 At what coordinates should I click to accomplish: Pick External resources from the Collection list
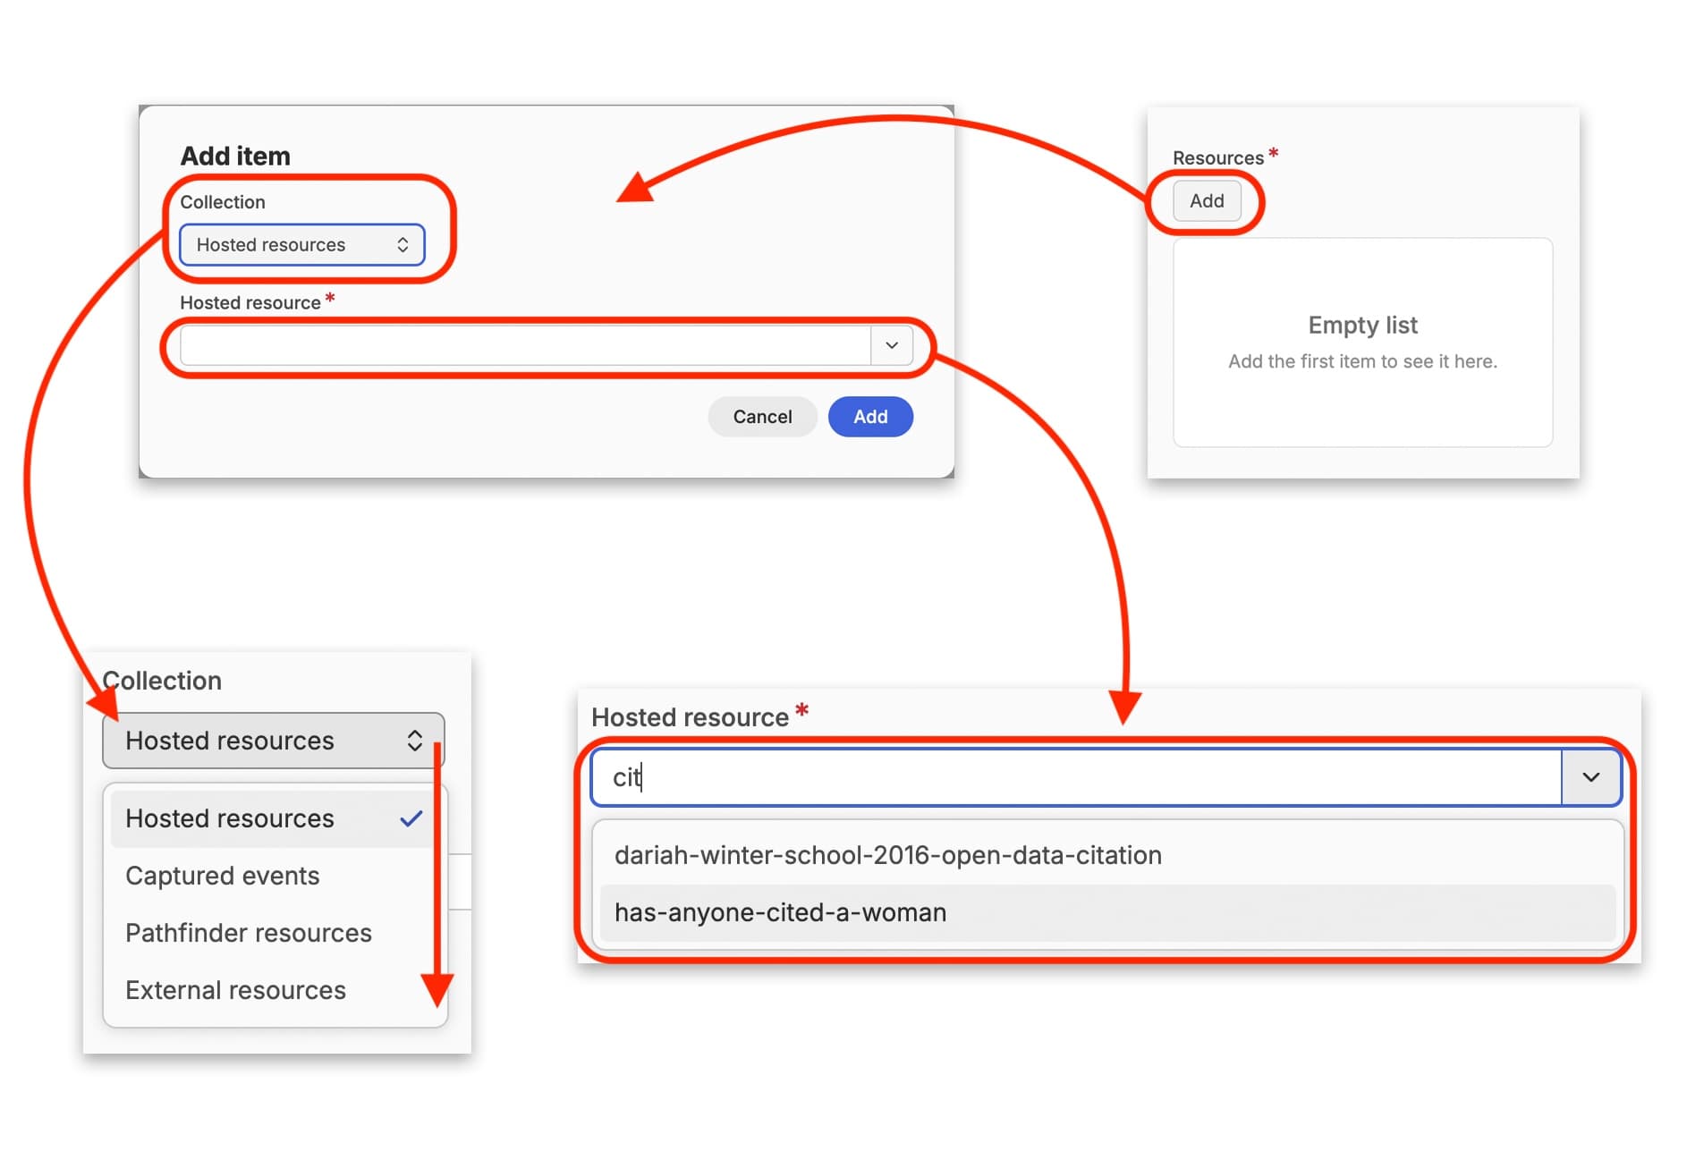point(236,990)
